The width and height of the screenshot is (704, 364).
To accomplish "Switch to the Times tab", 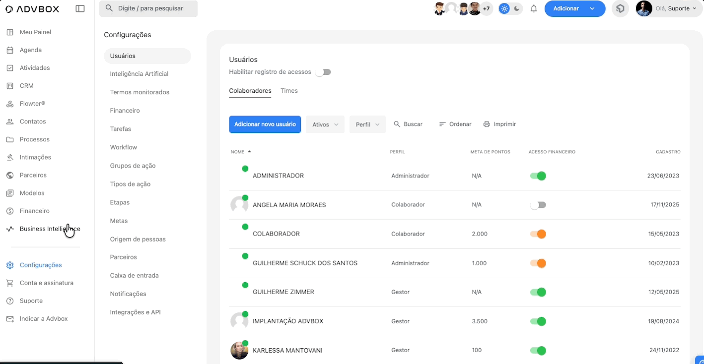I will (x=289, y=91).
